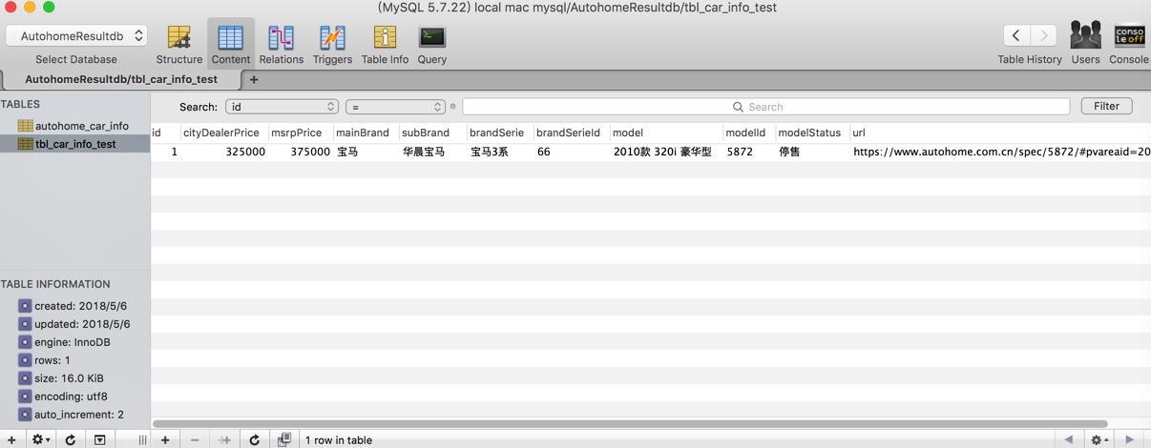Open the pagination settings gear

click(x=1099, y=439)
